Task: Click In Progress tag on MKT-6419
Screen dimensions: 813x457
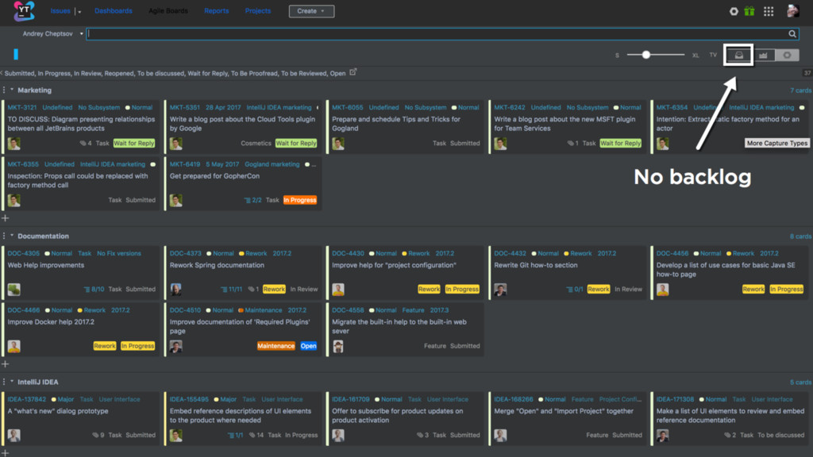Action: click(299, 200)
